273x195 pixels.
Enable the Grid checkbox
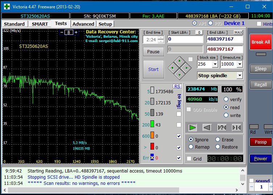click(x=189, y=158)
